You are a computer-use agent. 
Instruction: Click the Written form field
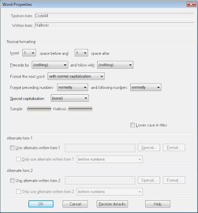(114, 26)
